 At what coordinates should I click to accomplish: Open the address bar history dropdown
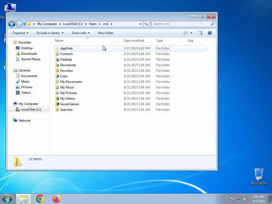pyautogui.click(x=140, y=24)
